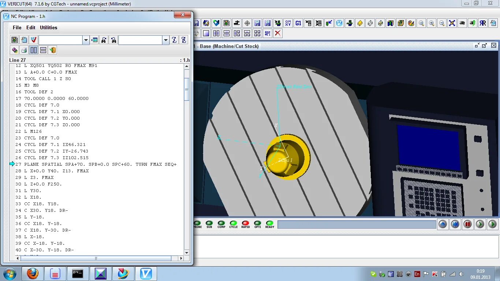Toggle the red RAPID status light

tap(246, 224)
